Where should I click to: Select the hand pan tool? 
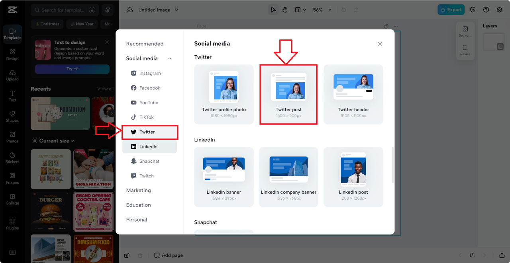coord(285,10)
